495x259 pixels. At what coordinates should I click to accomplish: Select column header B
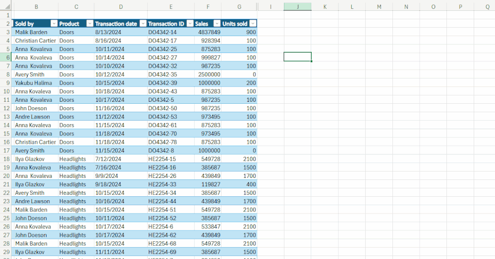tap(36, 6)
